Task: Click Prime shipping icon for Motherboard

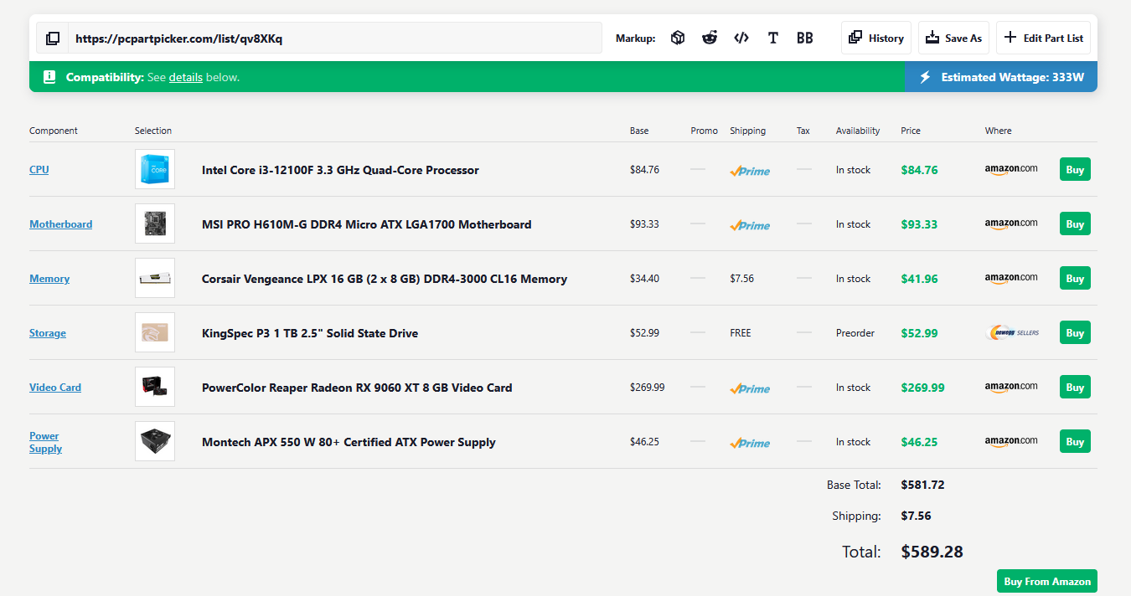Action: click(750, 225)
